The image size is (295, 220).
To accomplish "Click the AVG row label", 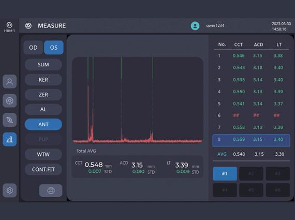I will tap(222, 154).
